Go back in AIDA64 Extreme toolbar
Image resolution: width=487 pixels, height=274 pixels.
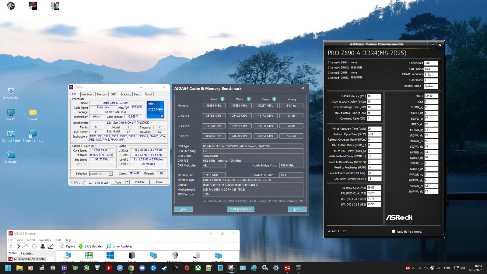tap(11, 246)
